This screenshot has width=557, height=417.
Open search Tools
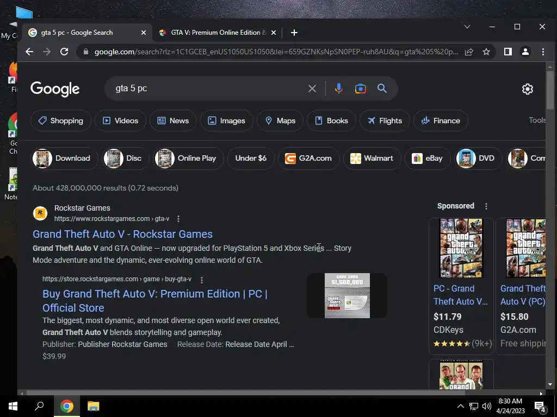click(x=537, y=120)
